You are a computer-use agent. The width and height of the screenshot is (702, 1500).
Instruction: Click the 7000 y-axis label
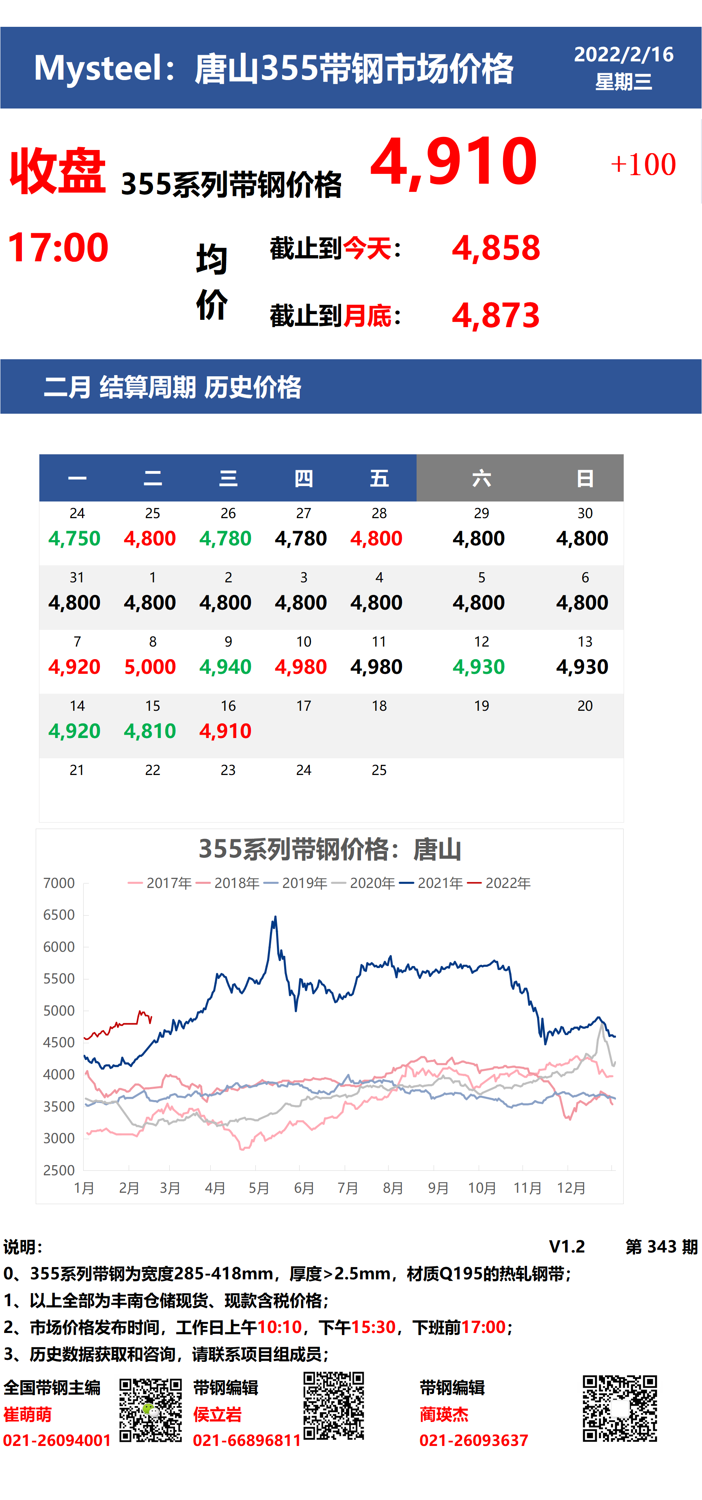pos(59,883)
